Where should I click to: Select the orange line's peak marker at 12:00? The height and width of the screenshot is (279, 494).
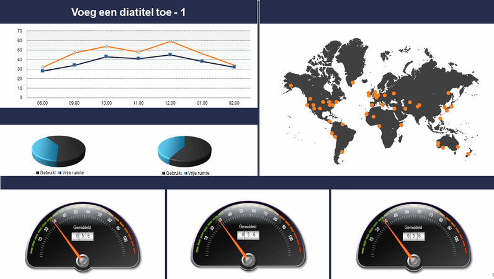pyautogui.click(x=170, y=42)
